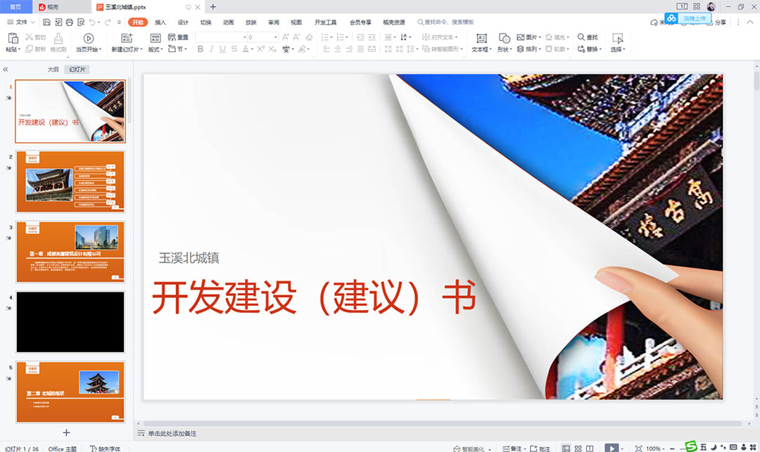Open the 插入 (Insert) ribbon tab

(160, 22)
